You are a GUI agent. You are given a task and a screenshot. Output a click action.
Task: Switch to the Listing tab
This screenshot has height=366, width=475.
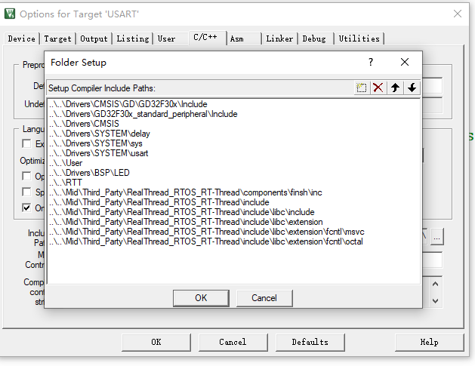click(x=133, y=38)
